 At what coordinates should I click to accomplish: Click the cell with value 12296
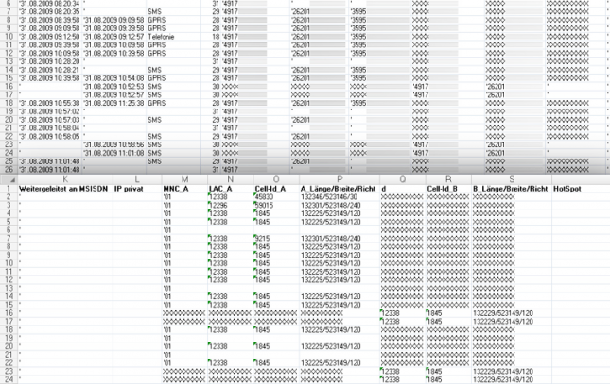(220, 206)
